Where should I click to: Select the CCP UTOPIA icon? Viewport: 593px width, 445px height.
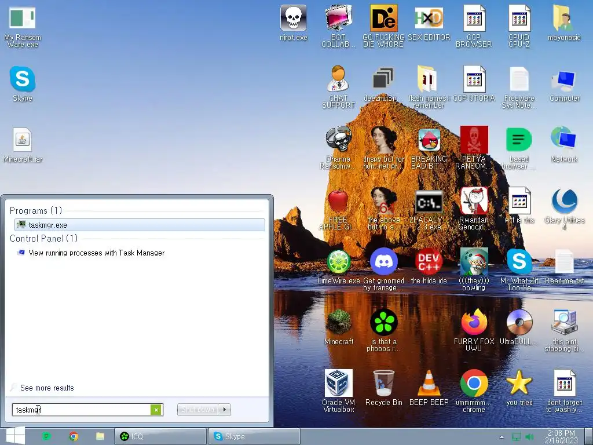point(474,84)
